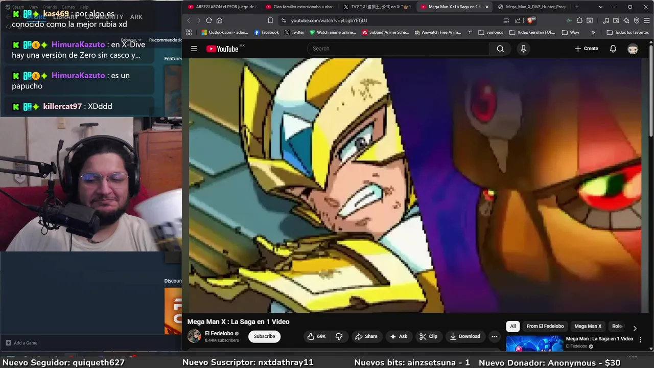The width and height of the screenshot is (654, 368).
Task: Add a Game in Steam window
Action: 21,343
